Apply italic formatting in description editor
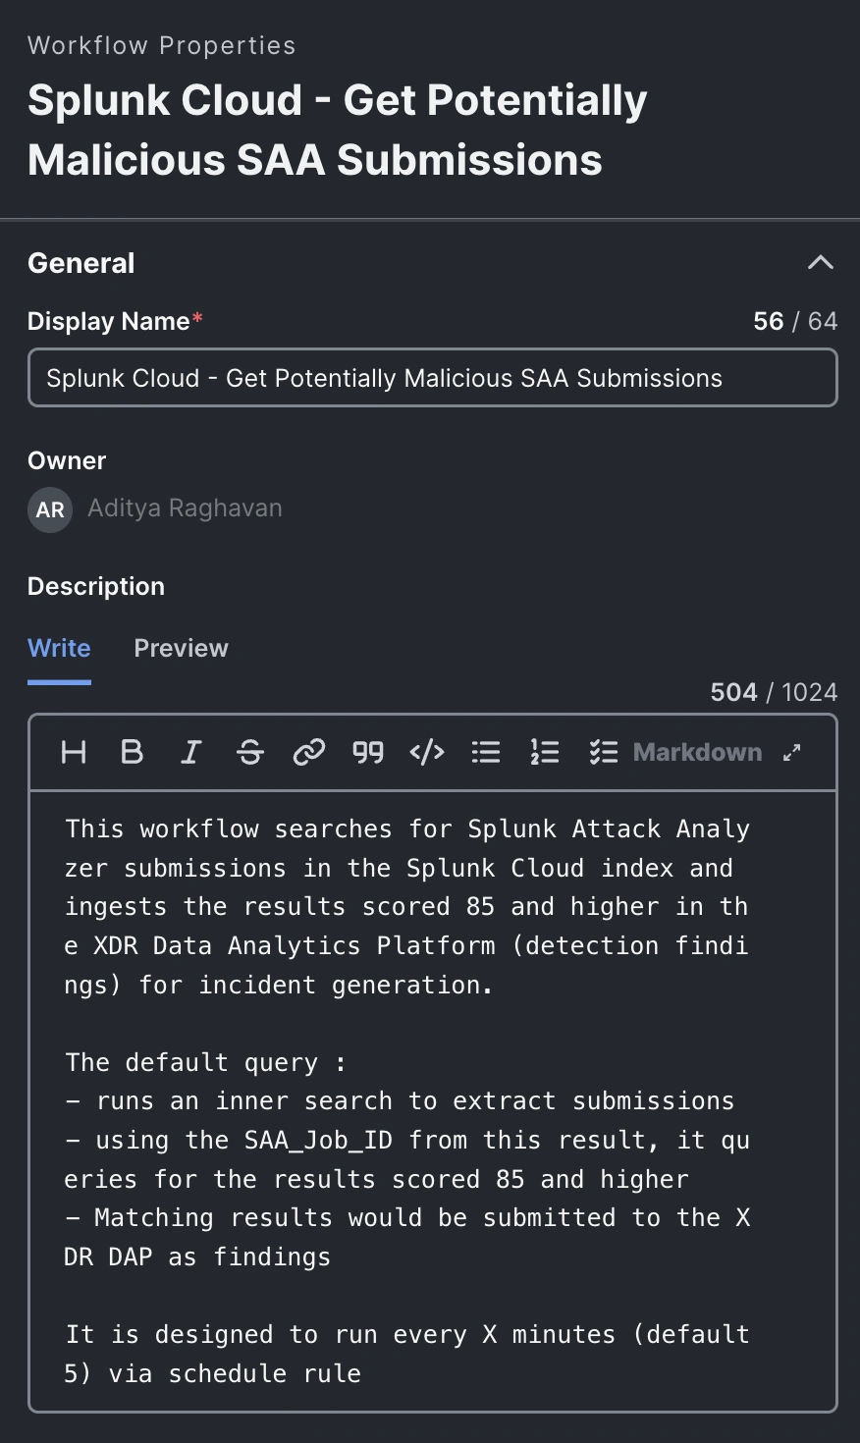The width and height of the screenshot is (860, 1443). point(191,753)
